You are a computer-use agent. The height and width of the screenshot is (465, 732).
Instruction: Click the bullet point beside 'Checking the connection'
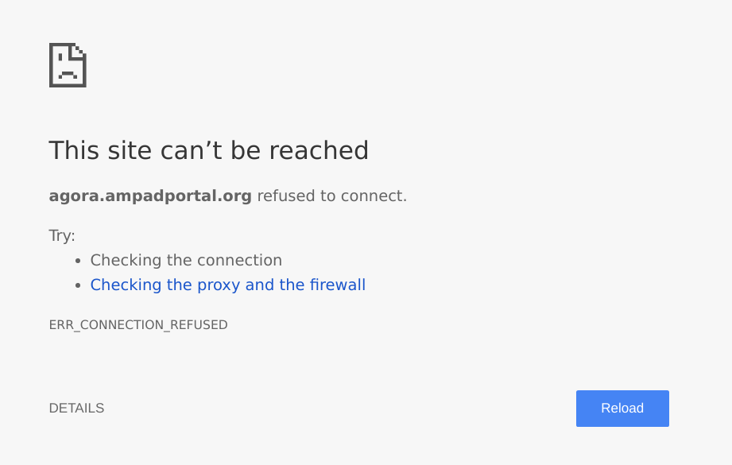coord(77,260)
